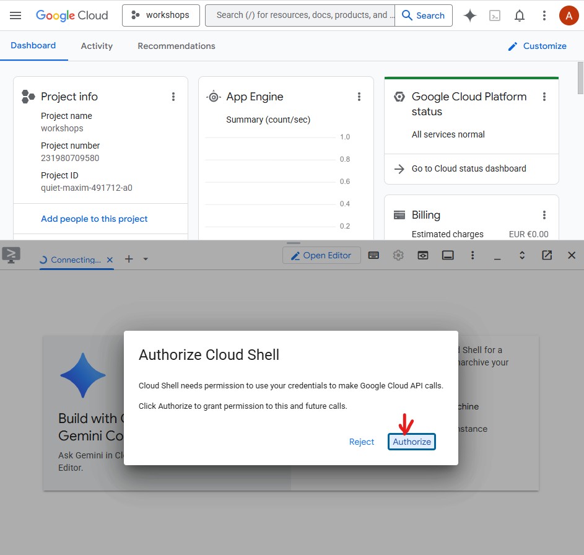Switch to the Activity tab
This screenshot has height=555, width=584.
pyautogui.click(x=97, y=46)
